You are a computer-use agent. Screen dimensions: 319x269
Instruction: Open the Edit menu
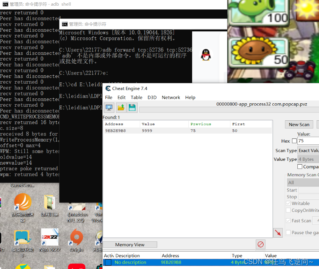tap(122, 97)
